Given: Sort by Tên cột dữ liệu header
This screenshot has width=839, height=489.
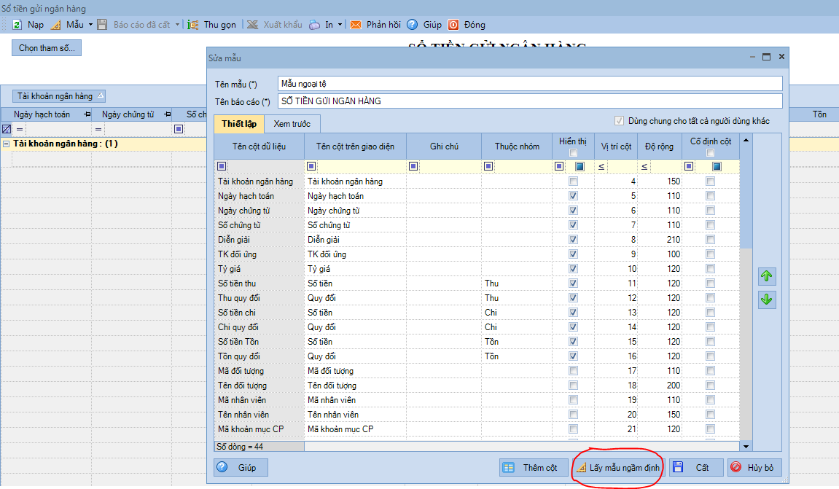Looking at the screenshot, I should click(x=259, y=146).
